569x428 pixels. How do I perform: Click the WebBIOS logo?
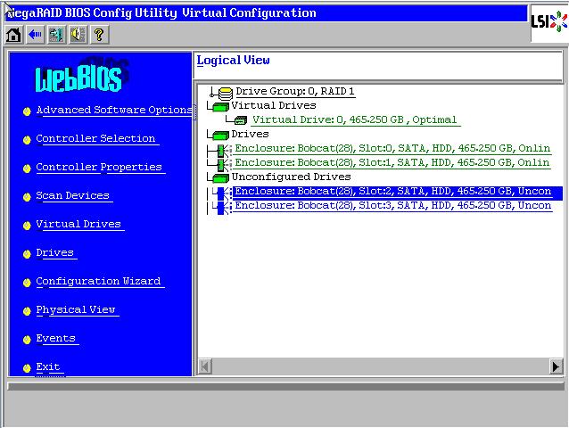click(x=81, y=76)
